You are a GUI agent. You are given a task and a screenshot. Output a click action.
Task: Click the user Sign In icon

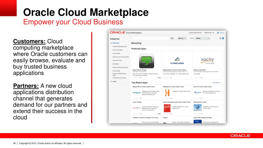(218, 33)
